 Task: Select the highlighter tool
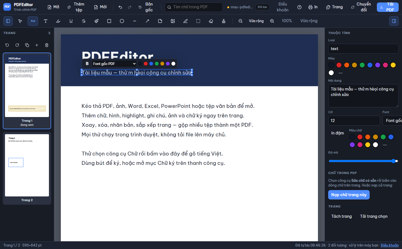tap(58, 21)
